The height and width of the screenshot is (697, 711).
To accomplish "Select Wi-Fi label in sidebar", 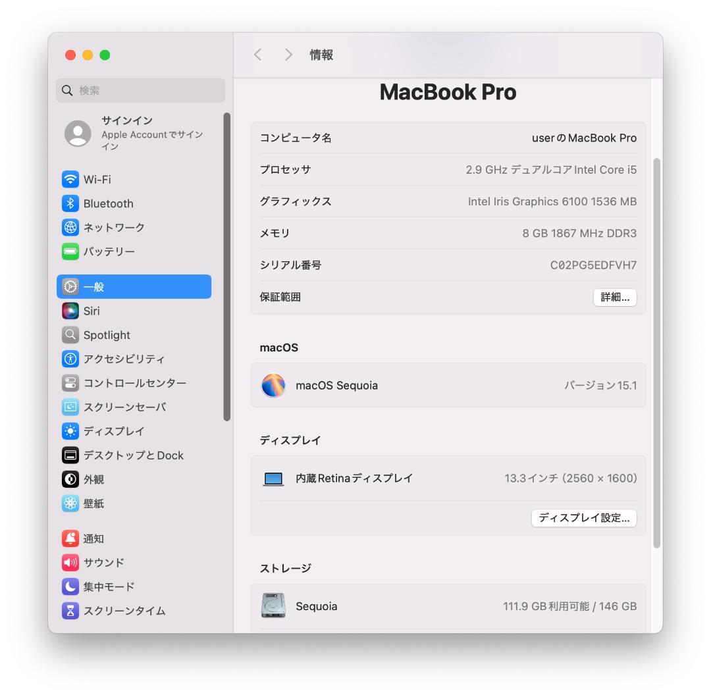I will (x=97, y=180).
